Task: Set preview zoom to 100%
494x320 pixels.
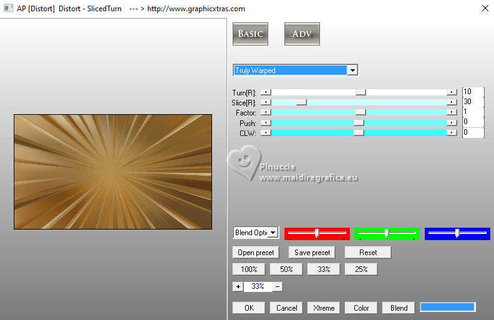Action: point(249,269)
